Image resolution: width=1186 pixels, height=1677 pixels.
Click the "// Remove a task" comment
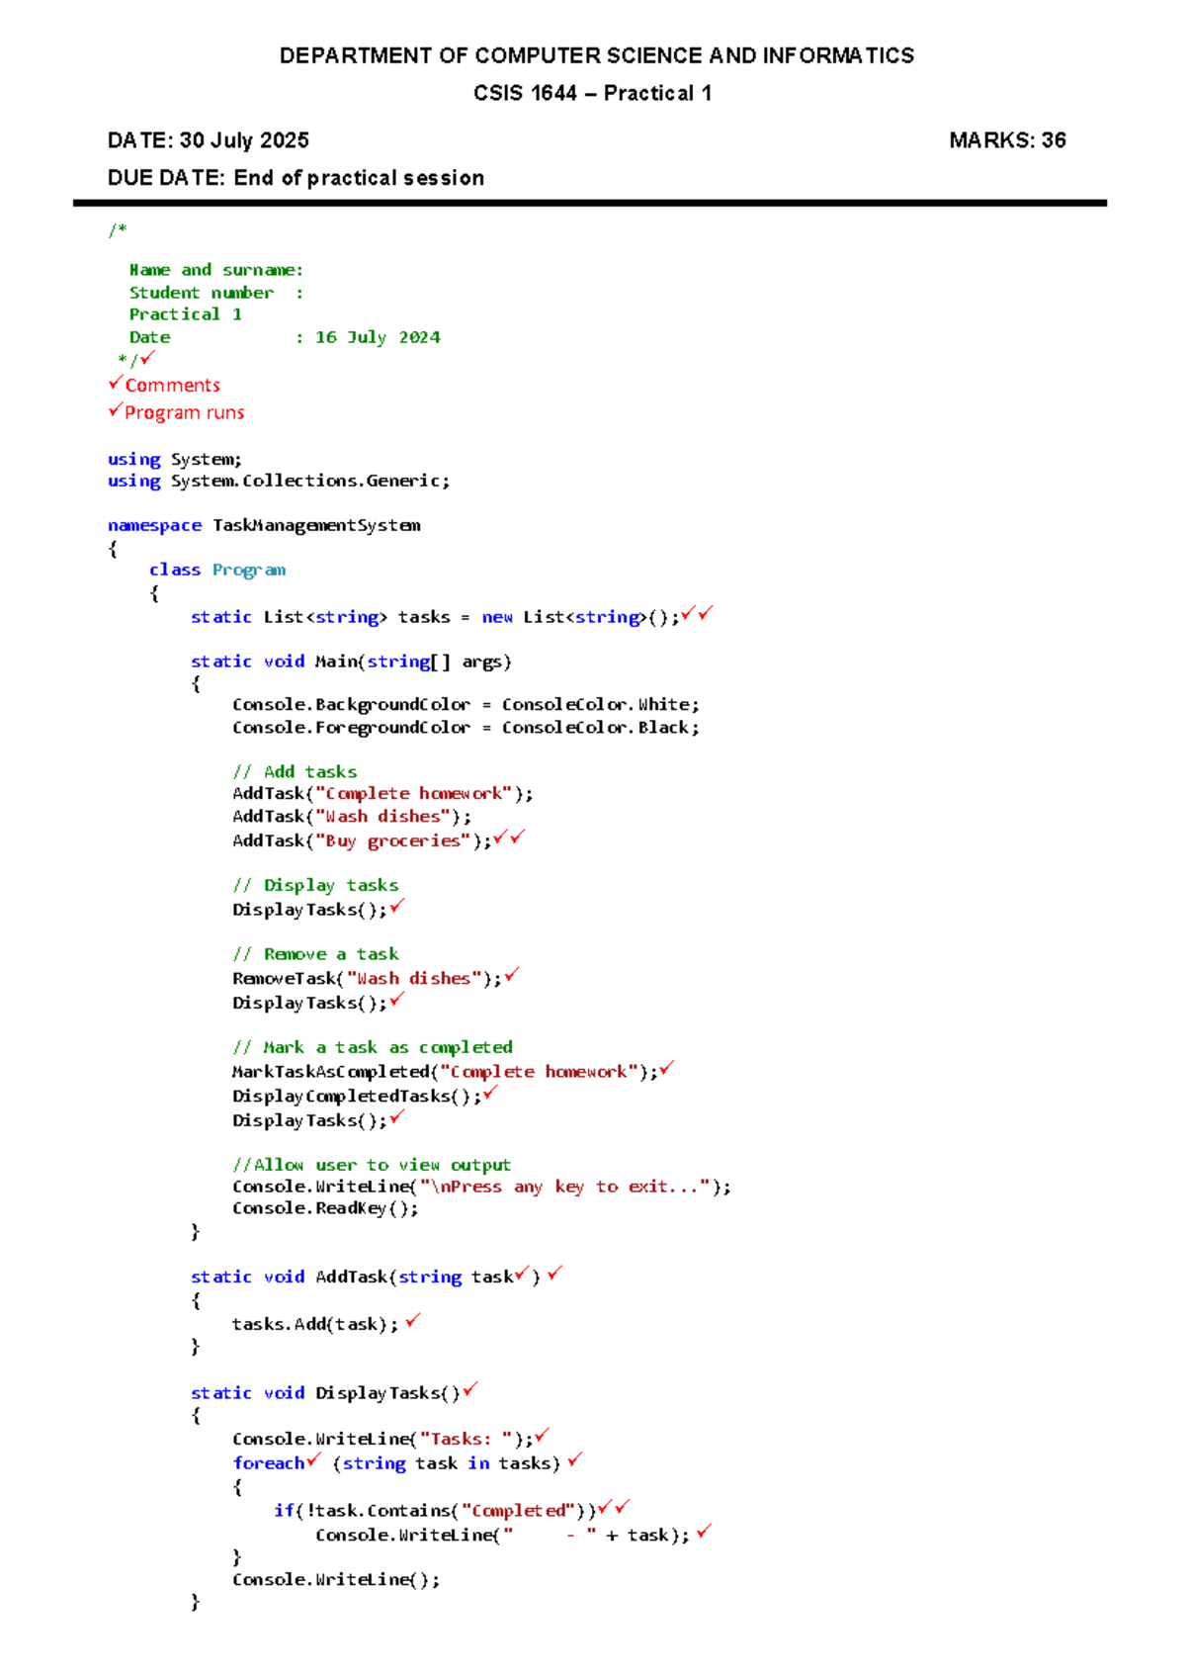[315, 954]
